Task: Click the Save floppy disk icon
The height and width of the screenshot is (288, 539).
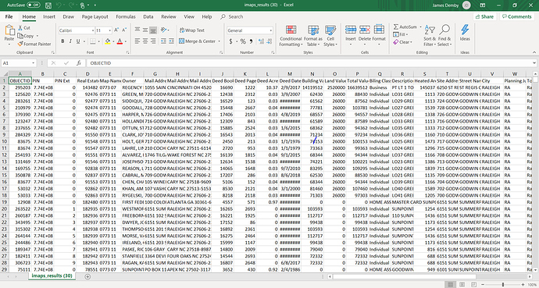Action: (48, 5)
